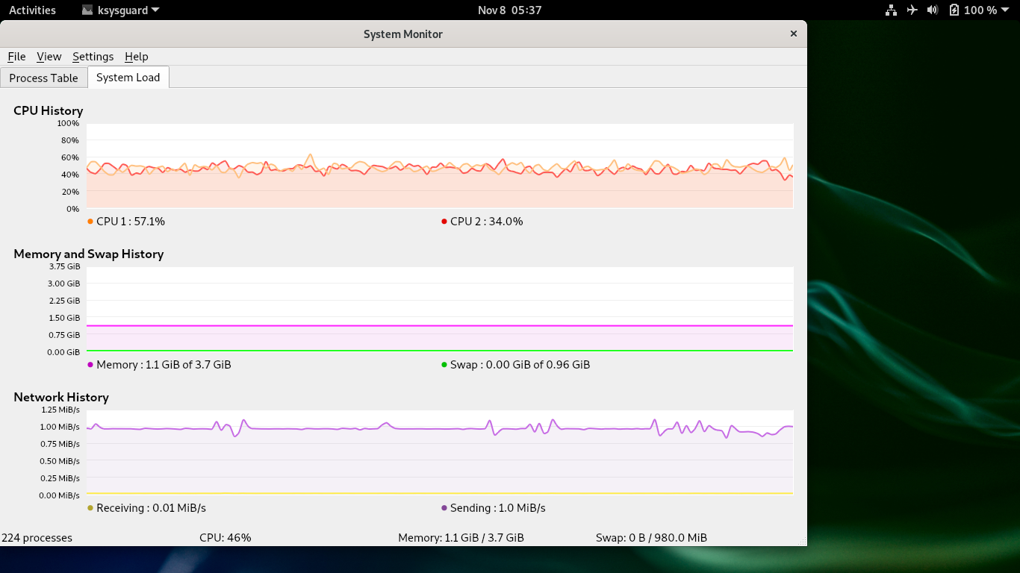1020x573 pixels.
Task: Click the red CPU 2 legend dot
Action: (x=444, y=221)
